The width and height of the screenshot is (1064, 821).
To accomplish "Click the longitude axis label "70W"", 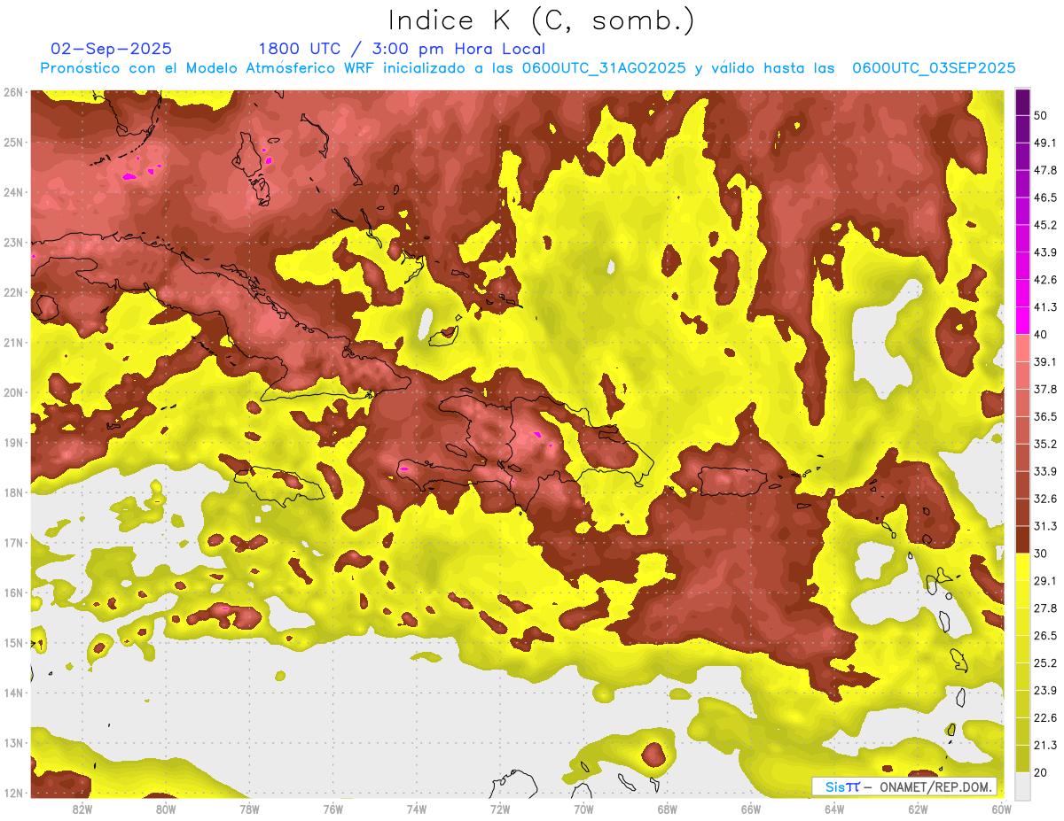I will (x=583, y=809).
